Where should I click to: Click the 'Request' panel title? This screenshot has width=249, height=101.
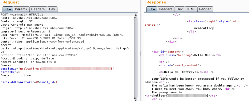pyautogui.click(x=11, y=2)
